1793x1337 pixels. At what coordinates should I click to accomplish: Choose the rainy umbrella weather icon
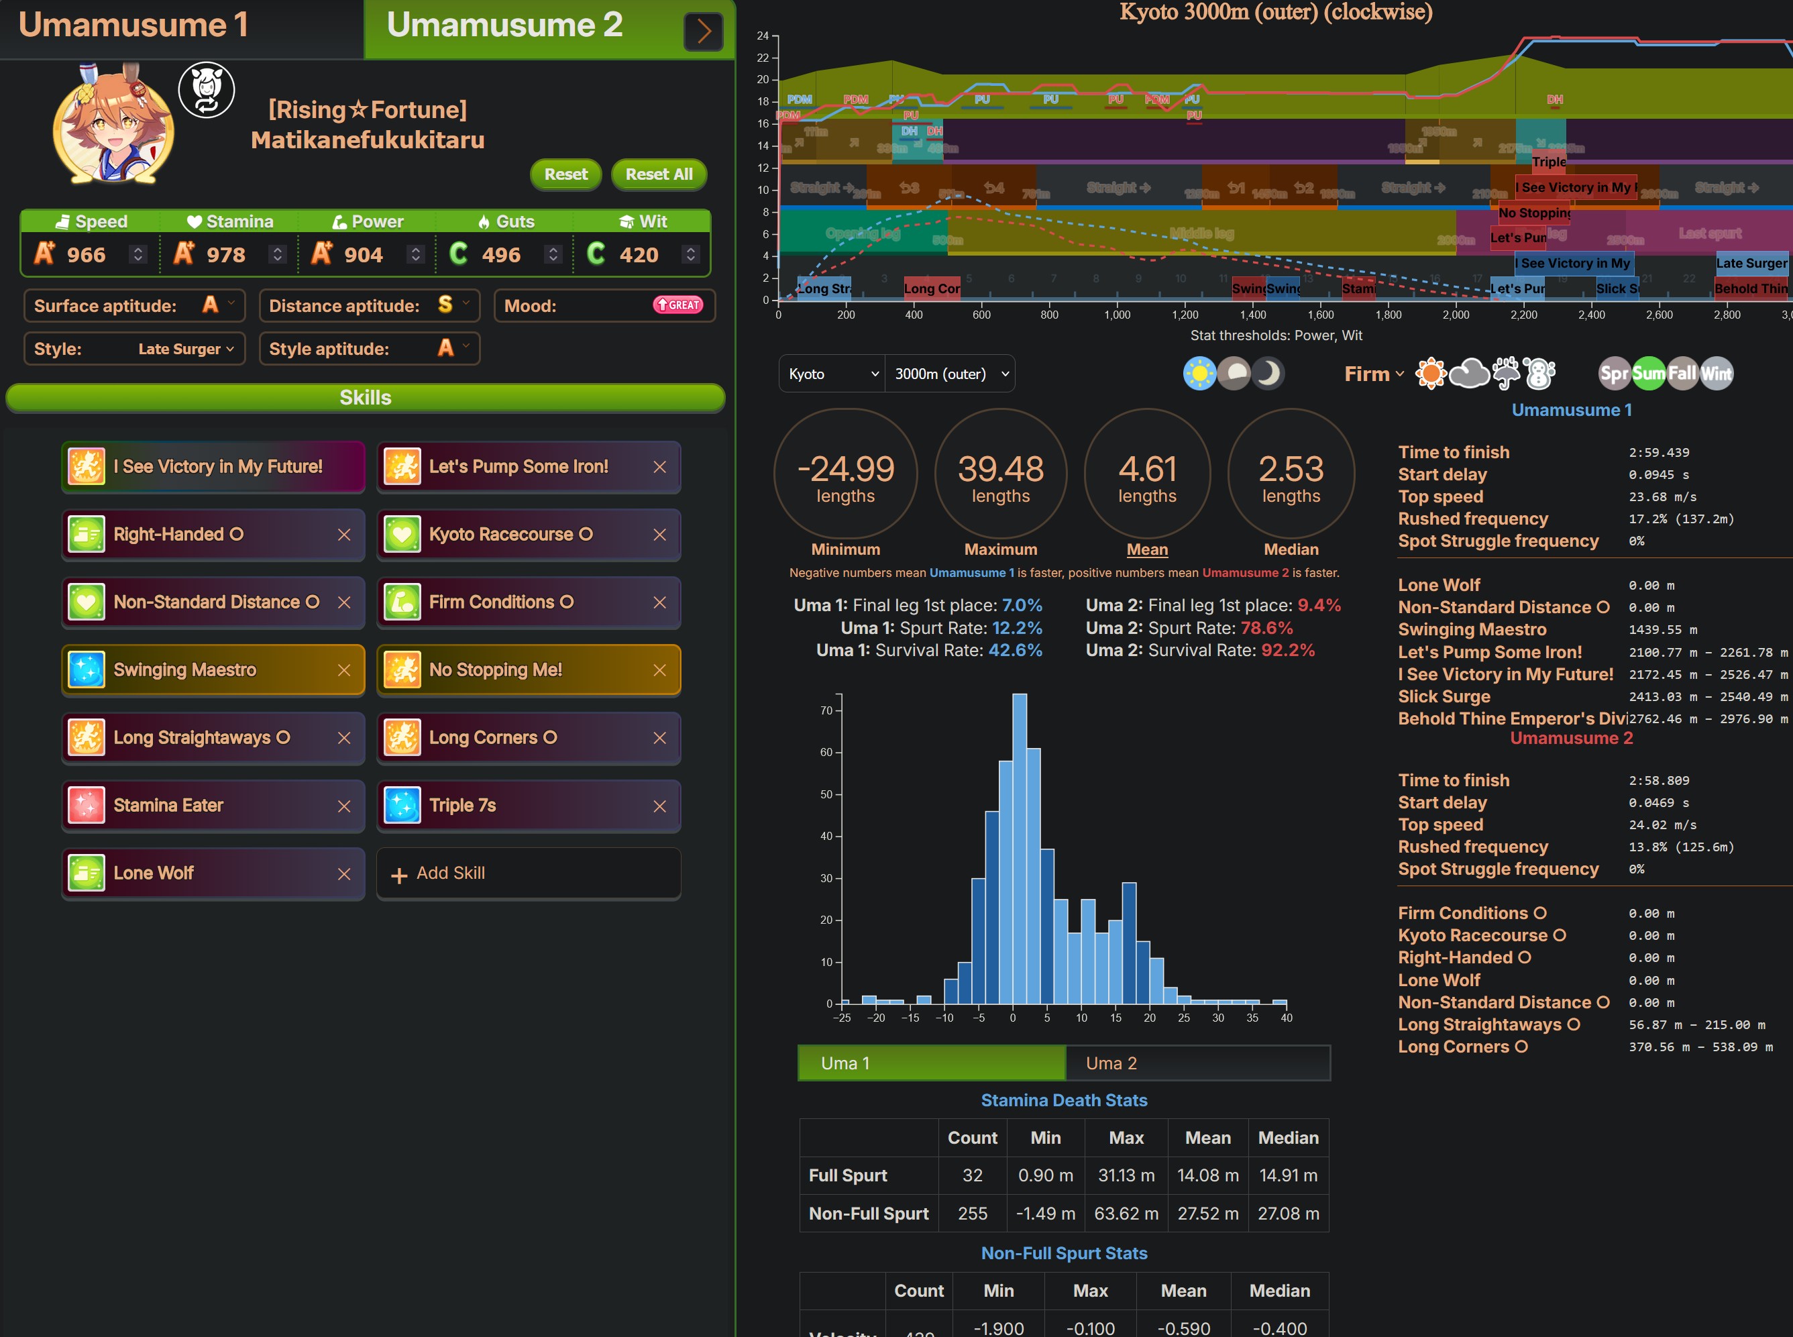tap(1506, 373)
